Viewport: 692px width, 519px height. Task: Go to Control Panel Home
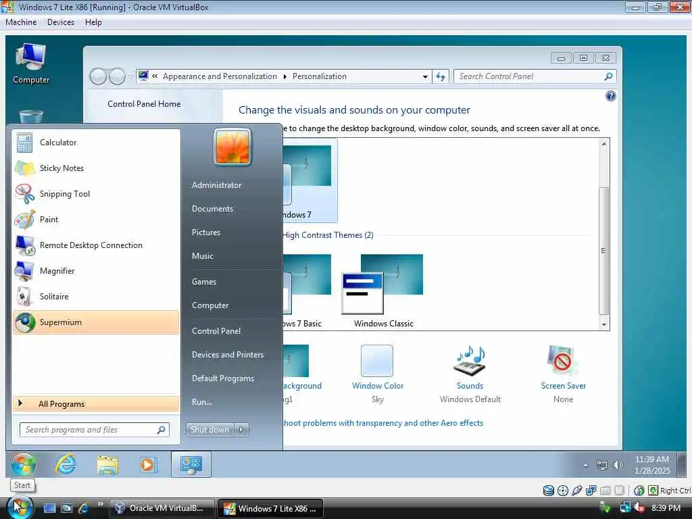pyautogui.click(x=144, y=104)
